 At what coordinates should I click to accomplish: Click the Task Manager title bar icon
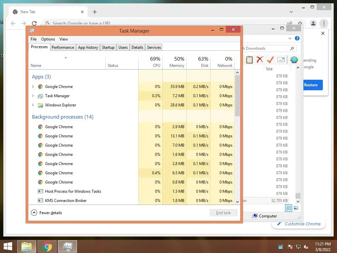(x=32, y=31)
